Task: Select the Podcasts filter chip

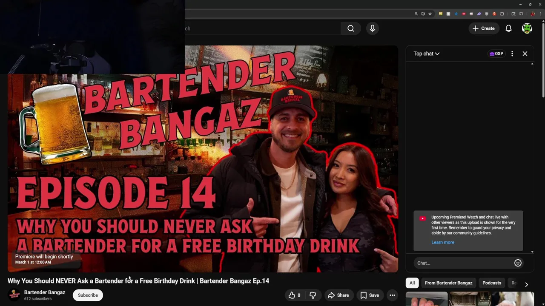Action: [x=492, y=283]
